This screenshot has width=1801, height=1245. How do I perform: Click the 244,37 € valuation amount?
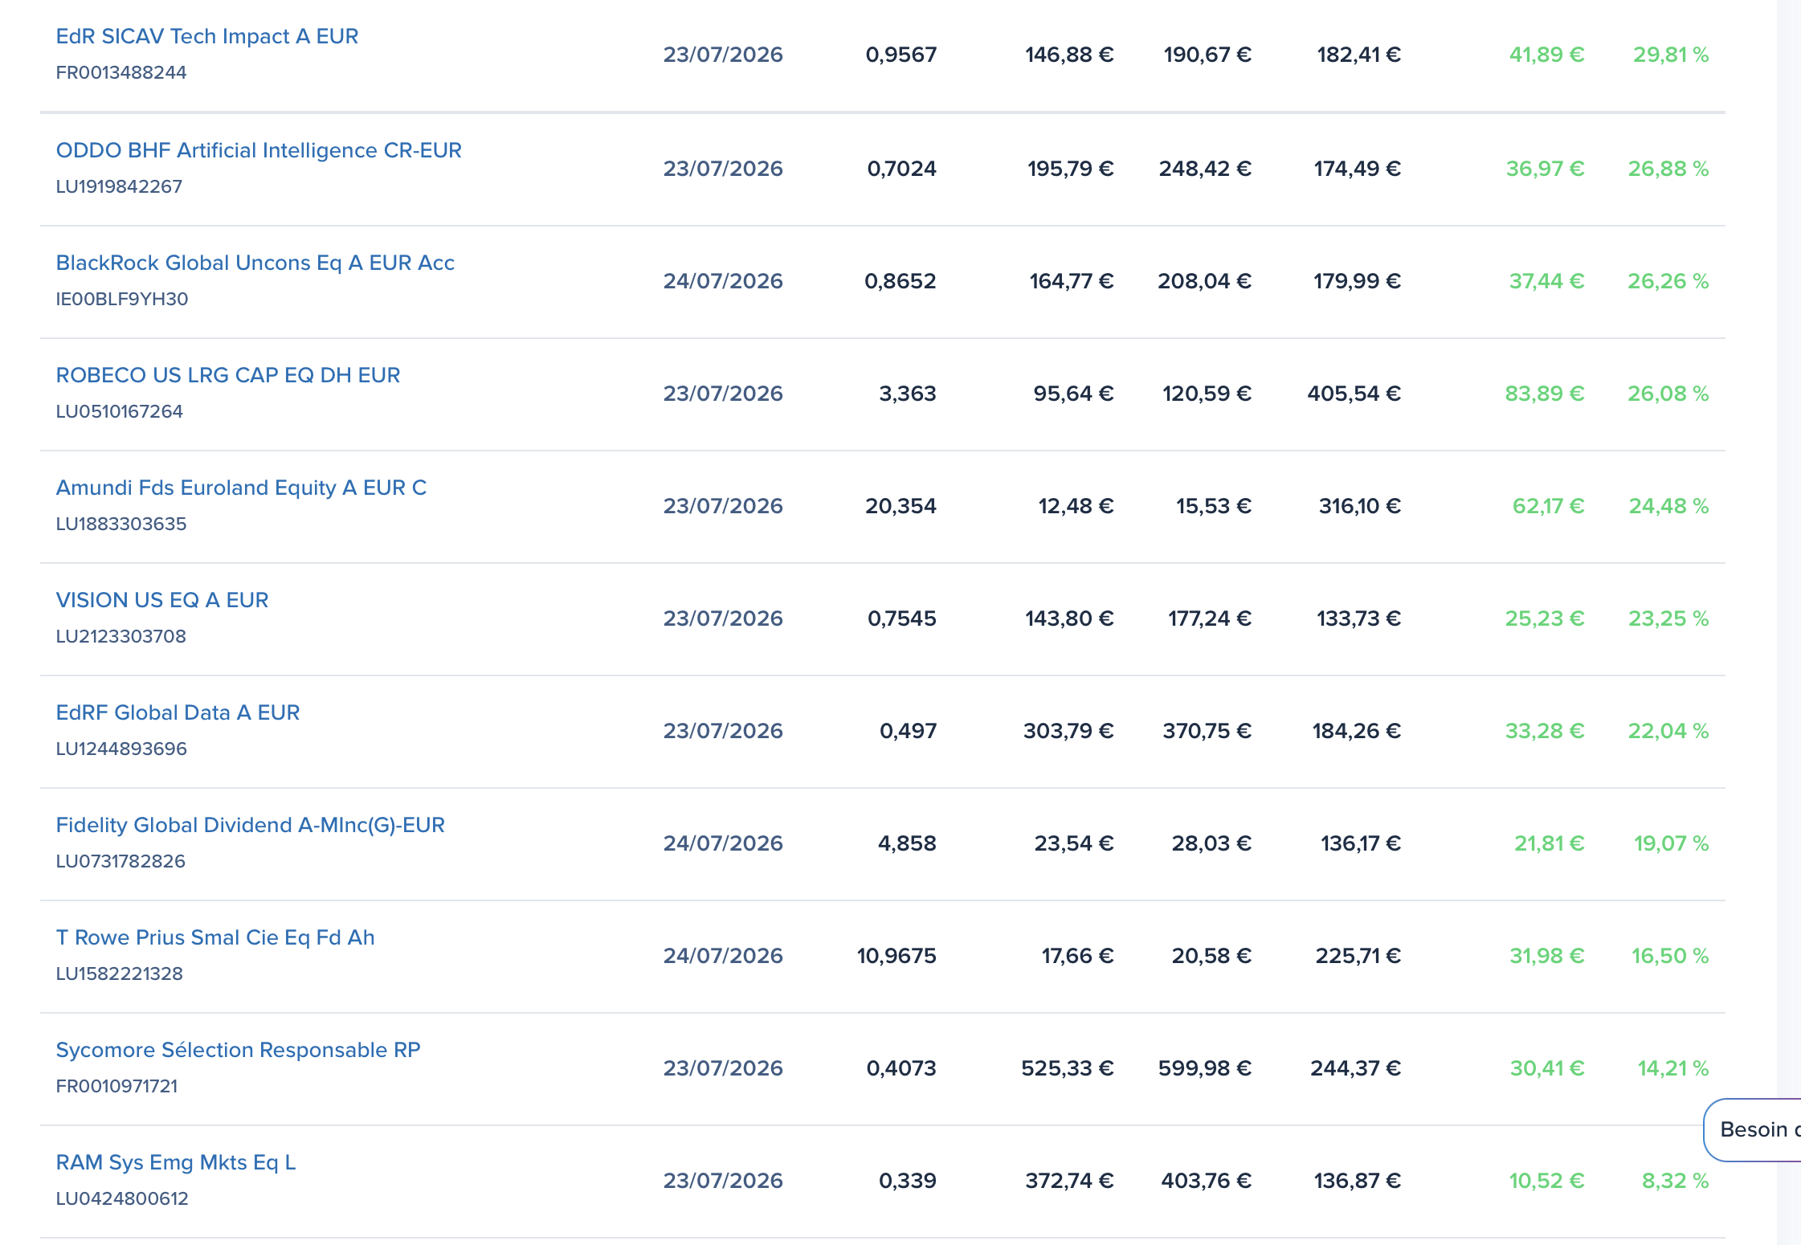[x=1356, y=1068]
